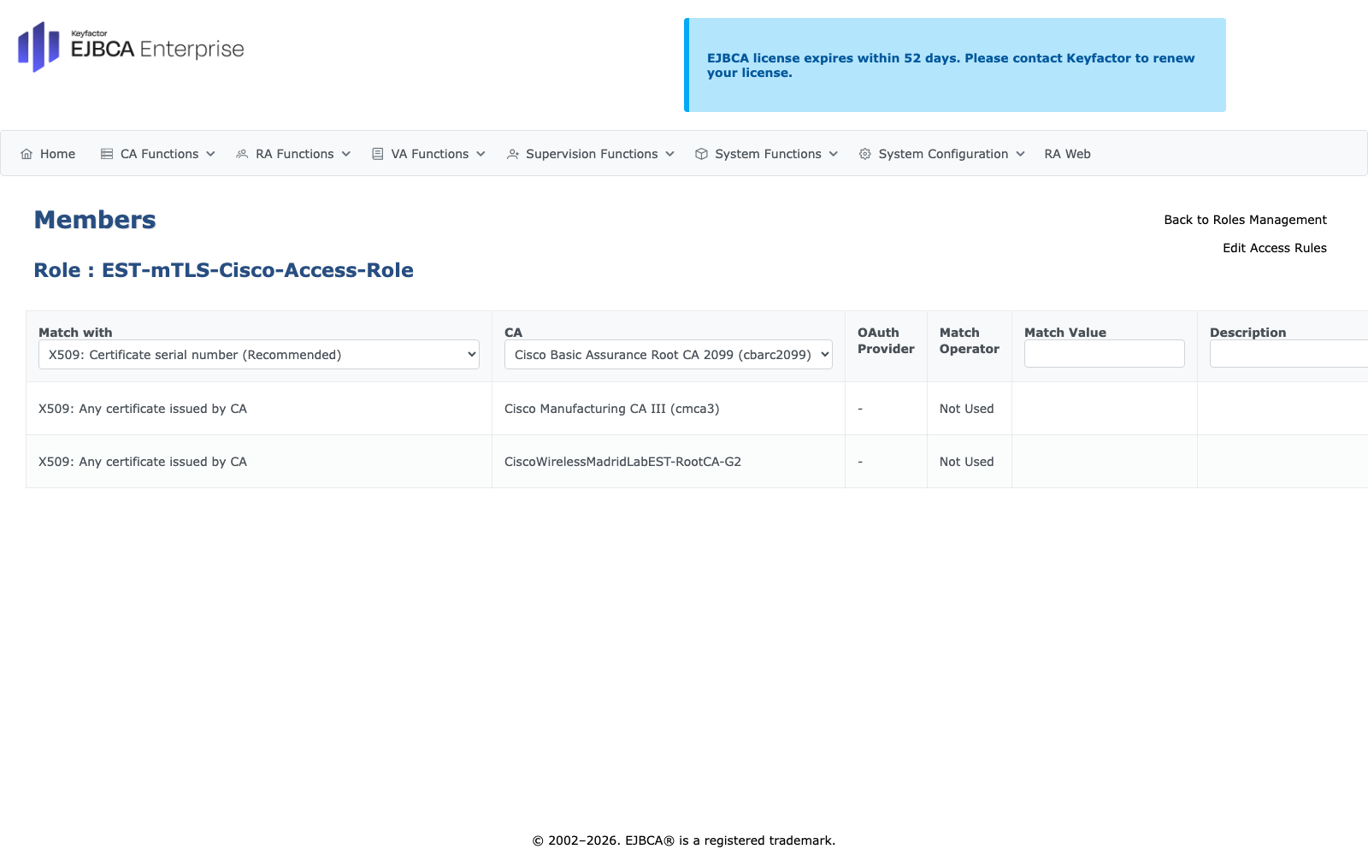This screenshot has width=1368, height=855.
Task: Expand the Supervision Functions chevron
Action: click(x=670, y=154)
